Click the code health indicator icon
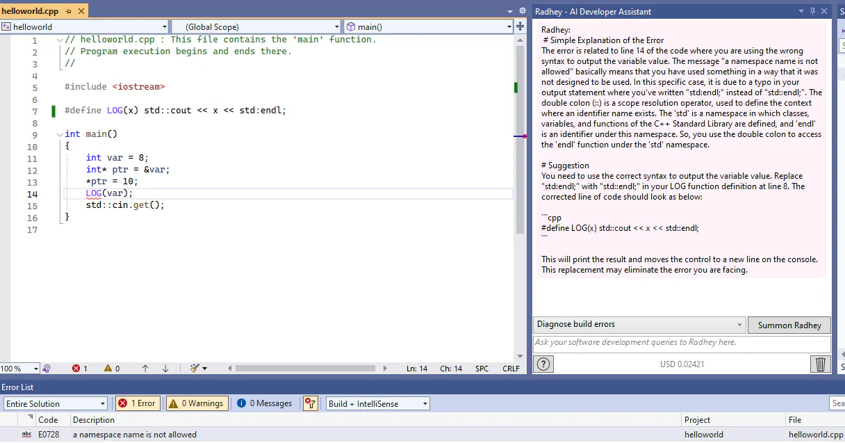 [47, 369]
